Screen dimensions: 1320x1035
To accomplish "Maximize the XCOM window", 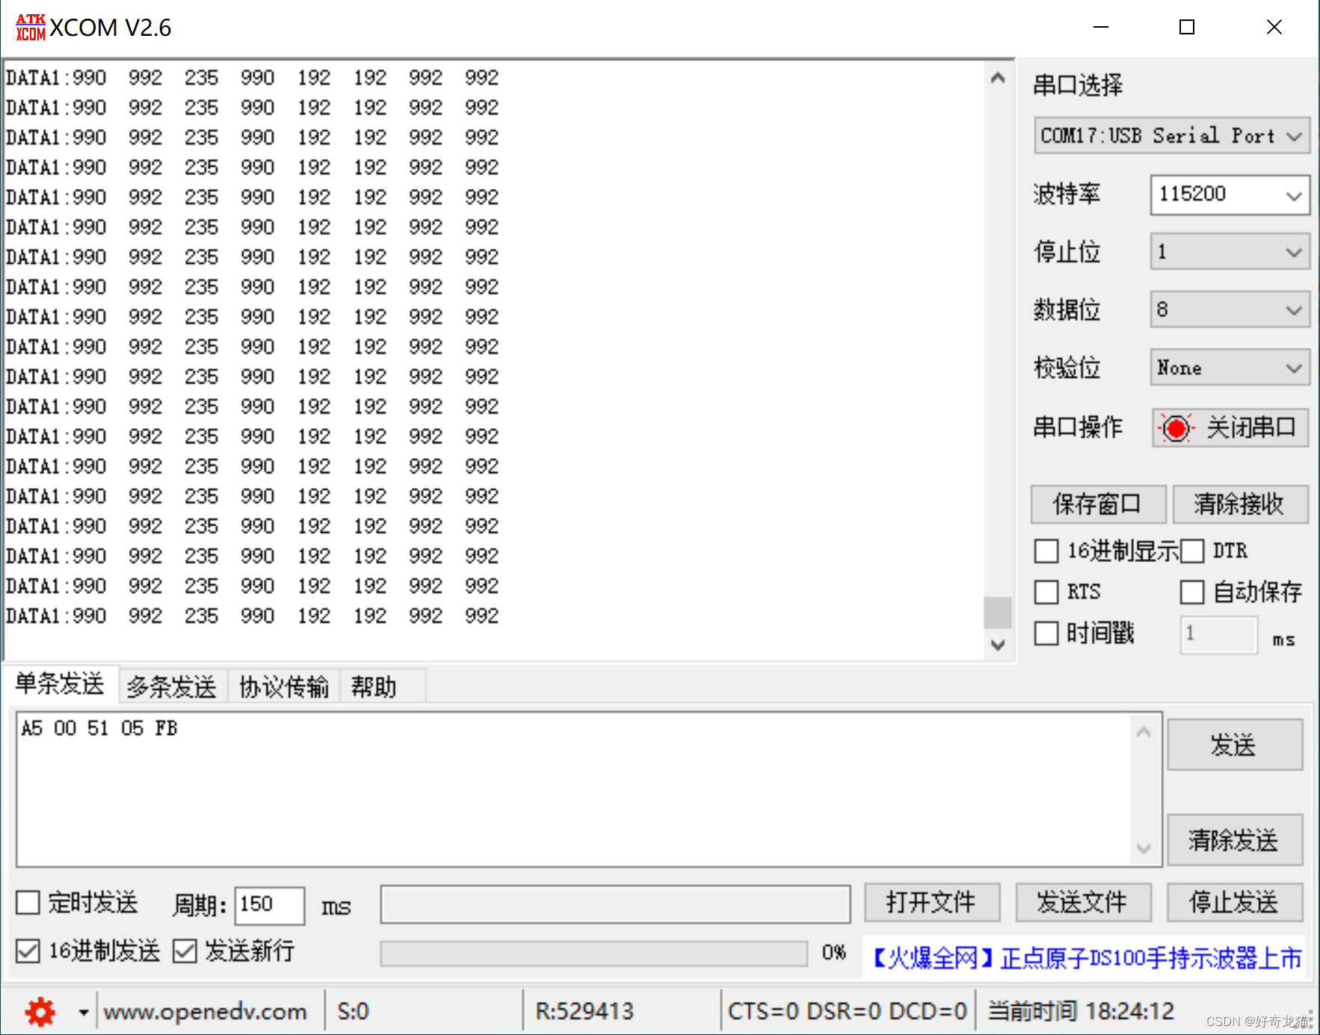I will point(1187,28).
